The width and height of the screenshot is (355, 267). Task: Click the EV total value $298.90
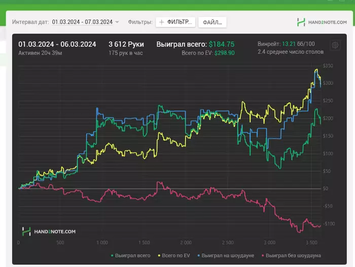click(224, 53)
